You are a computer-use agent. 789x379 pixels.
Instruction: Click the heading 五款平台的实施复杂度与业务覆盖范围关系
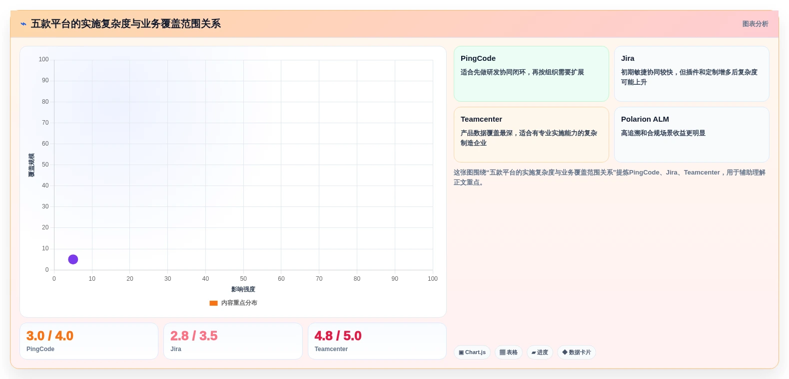[126, 24]
